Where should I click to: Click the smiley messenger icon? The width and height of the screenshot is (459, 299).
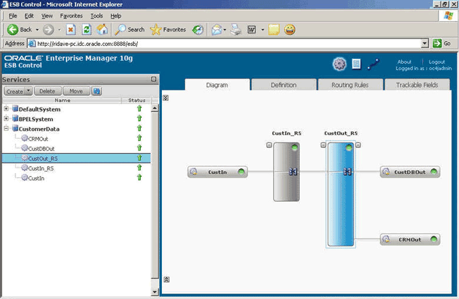(x=290, y=30)
